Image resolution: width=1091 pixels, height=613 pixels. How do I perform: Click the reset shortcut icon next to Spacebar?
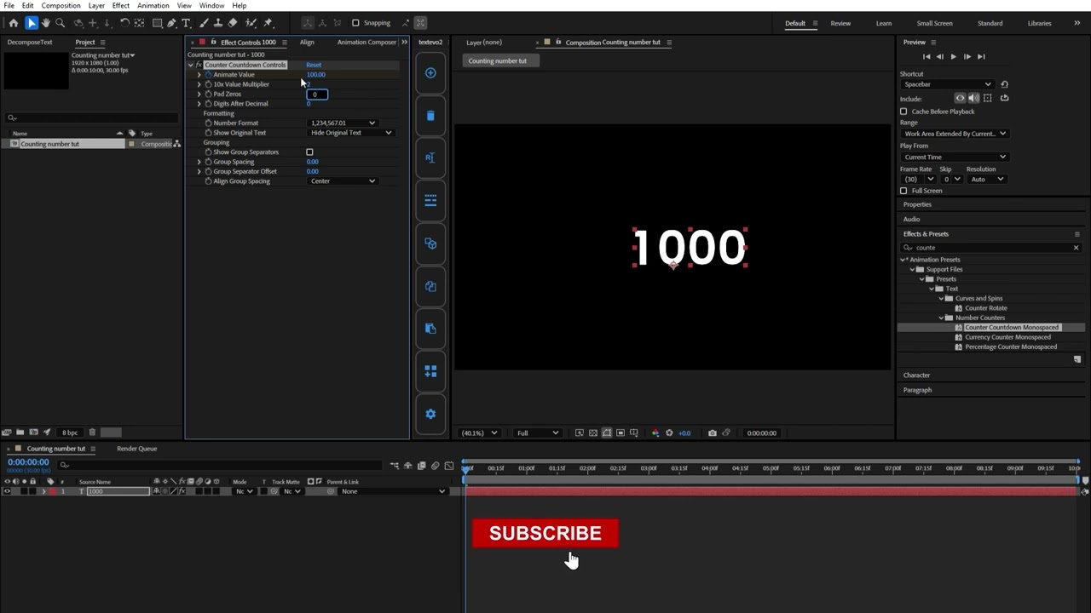point(1004,84)
